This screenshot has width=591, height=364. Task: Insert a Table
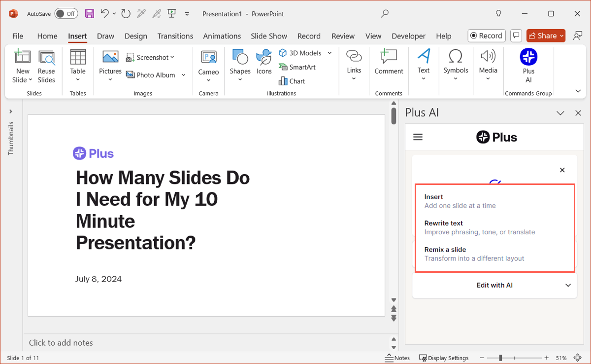pos(78,66)
